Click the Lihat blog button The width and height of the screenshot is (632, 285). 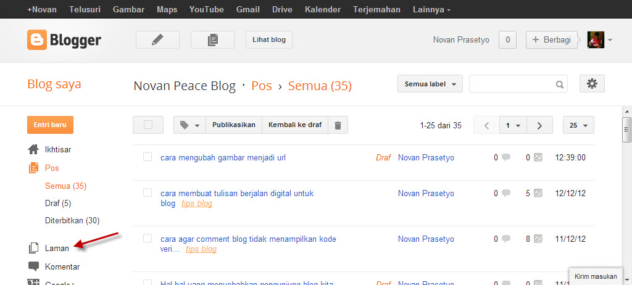[269, 39]
